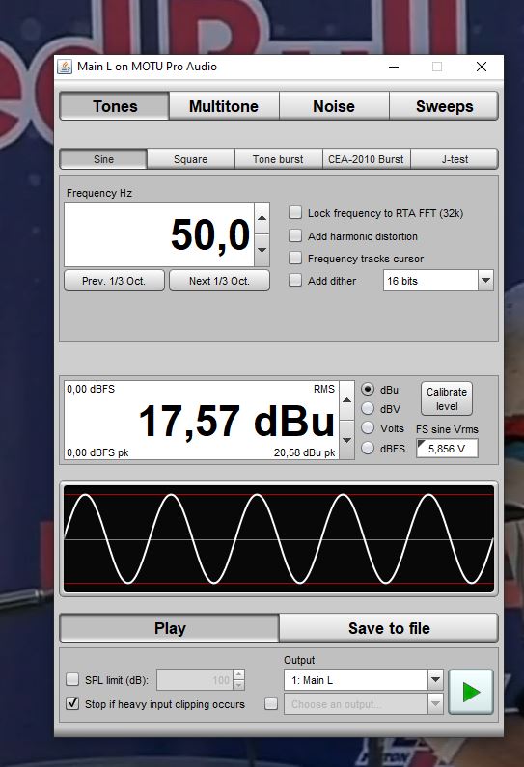Screen dimensions: 524x767
Task: Check Add harmonic distortion
Action: click(x=295, y=235)
